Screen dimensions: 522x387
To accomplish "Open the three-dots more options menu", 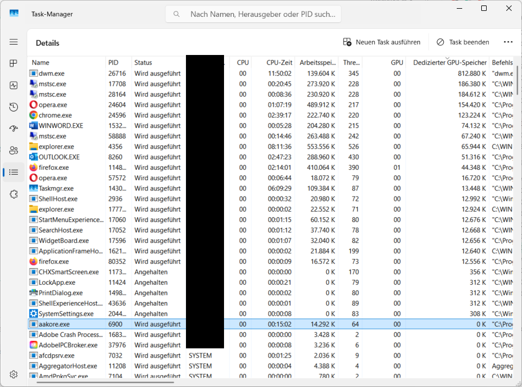I will (508, 42).
